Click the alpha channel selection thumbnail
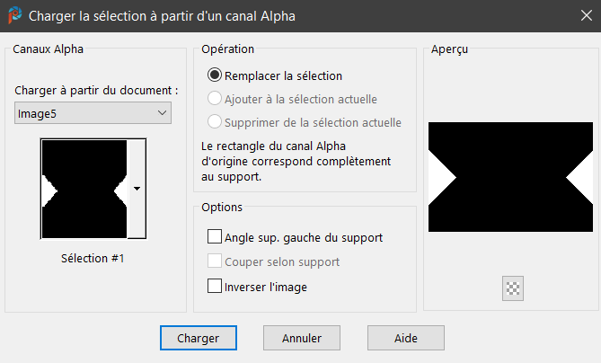Viewport: 601px width, 363px height. pos(84,189)
